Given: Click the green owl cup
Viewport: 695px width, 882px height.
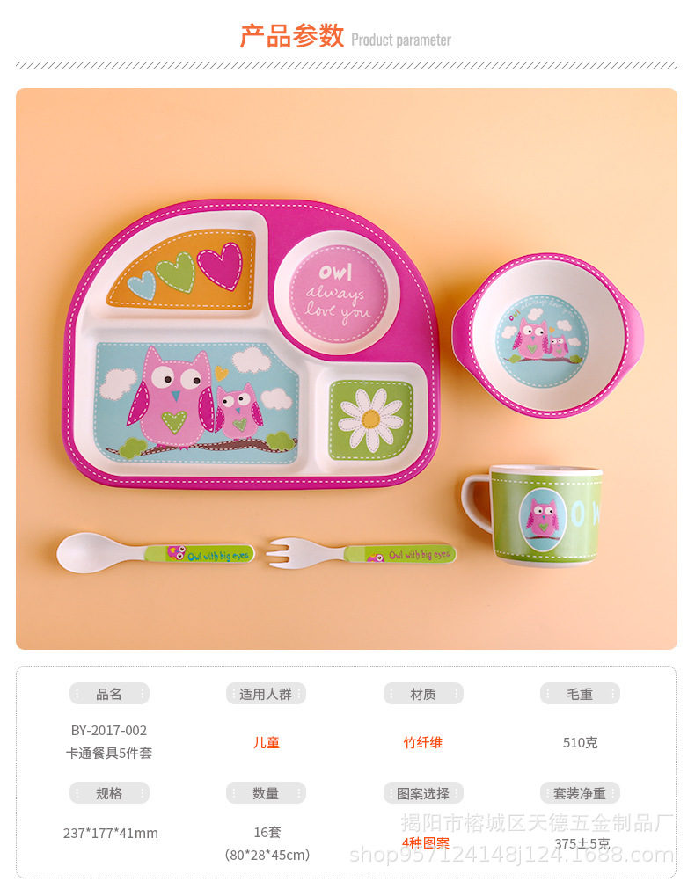Looking at the screenshot, I should pyautogui.click(x=532, y=515).
